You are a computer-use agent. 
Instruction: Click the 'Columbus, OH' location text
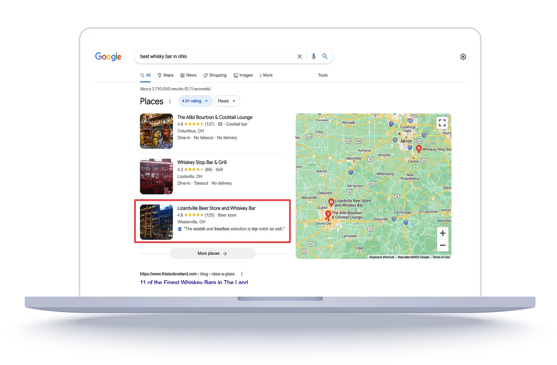(191, 131)
